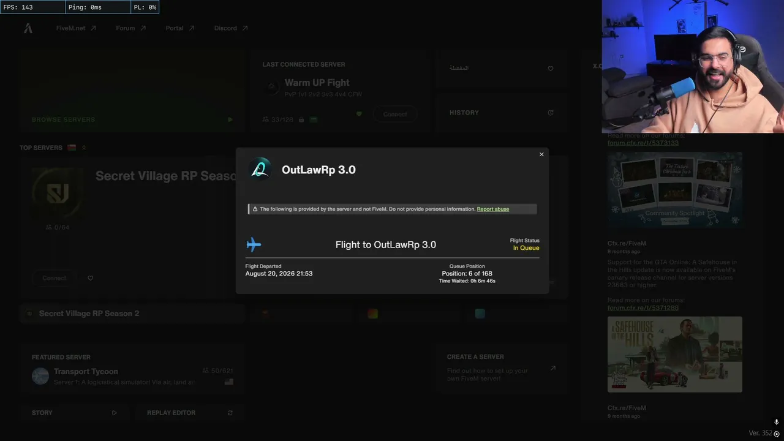Select the orange-green server icon tab
Viewport: 784px width, 441px height.
coord(372,314)
